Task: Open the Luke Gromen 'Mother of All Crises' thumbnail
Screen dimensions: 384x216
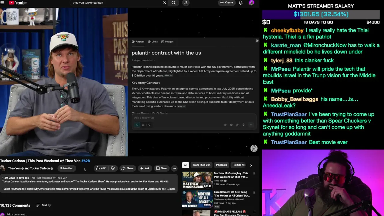Action: click(x=197, y=199)
